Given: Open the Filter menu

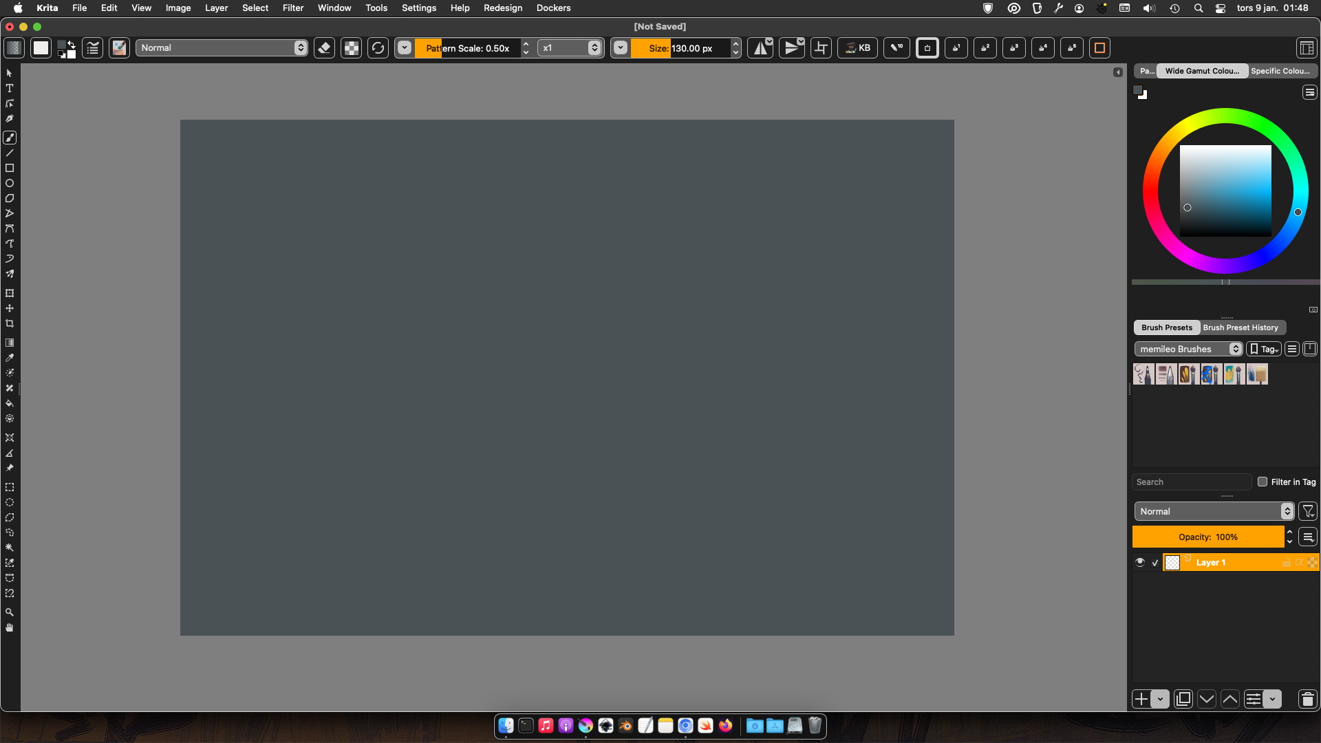Looking at the screenshot, I should 292,8.
